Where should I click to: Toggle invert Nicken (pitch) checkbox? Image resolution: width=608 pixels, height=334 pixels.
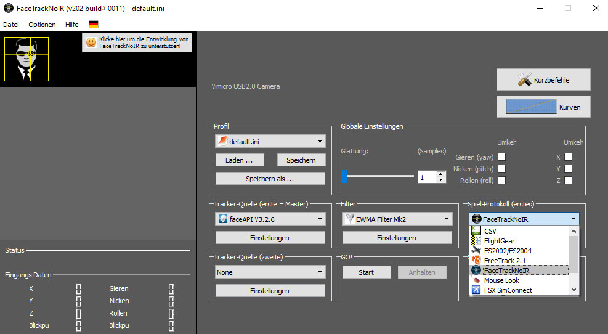click(502, 168)
